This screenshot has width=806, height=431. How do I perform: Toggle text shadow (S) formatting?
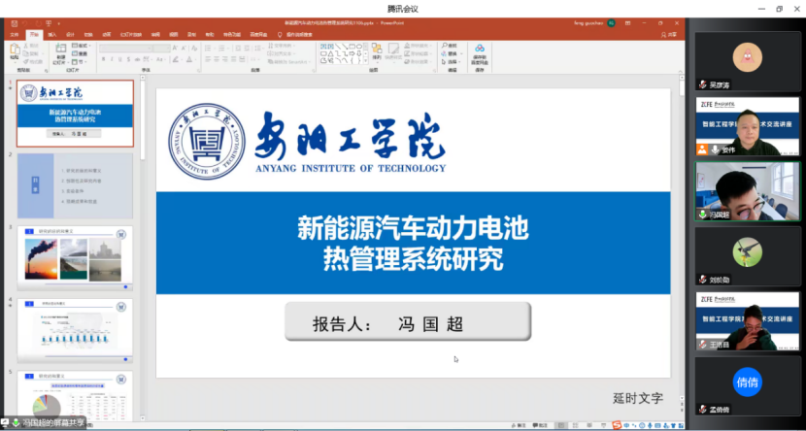point(129,59)
